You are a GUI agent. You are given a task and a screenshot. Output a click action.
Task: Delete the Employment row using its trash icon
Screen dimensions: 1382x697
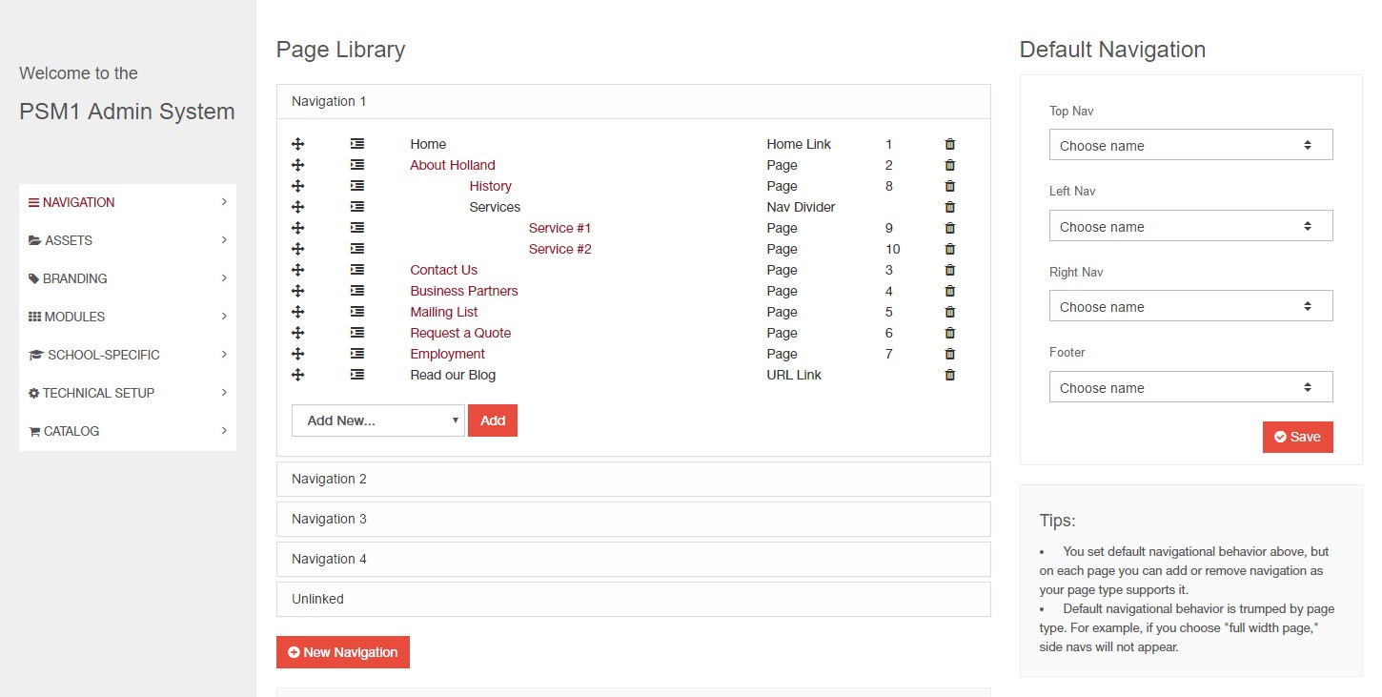(949, 354)
